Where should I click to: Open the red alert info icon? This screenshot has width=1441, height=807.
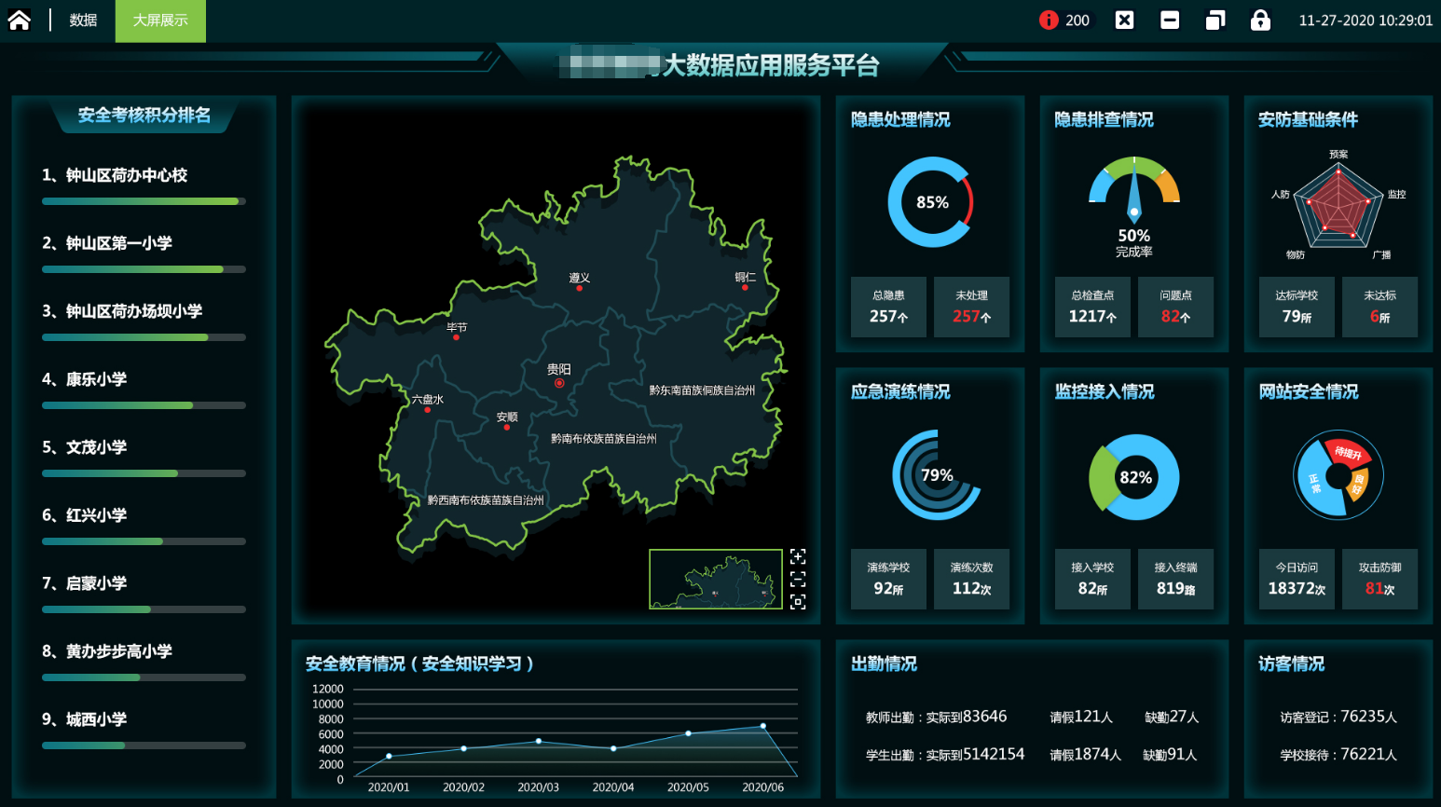[x=1049, y=21]
